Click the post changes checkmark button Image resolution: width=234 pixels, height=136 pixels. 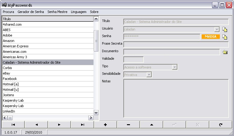coord(175,125)
